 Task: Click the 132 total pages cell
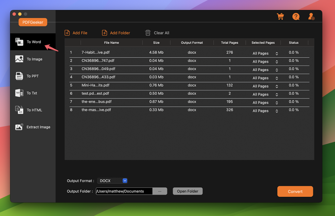click(229, 85)
